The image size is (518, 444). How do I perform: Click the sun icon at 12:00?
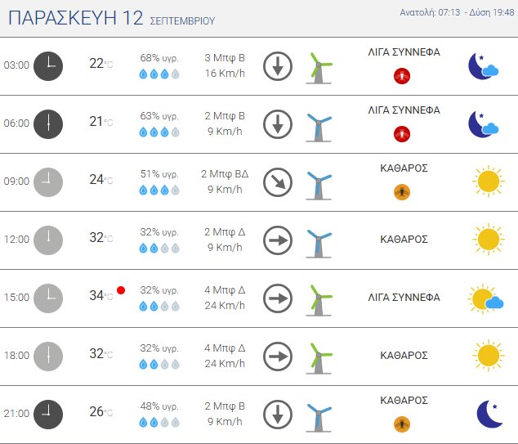coord(487,240)
